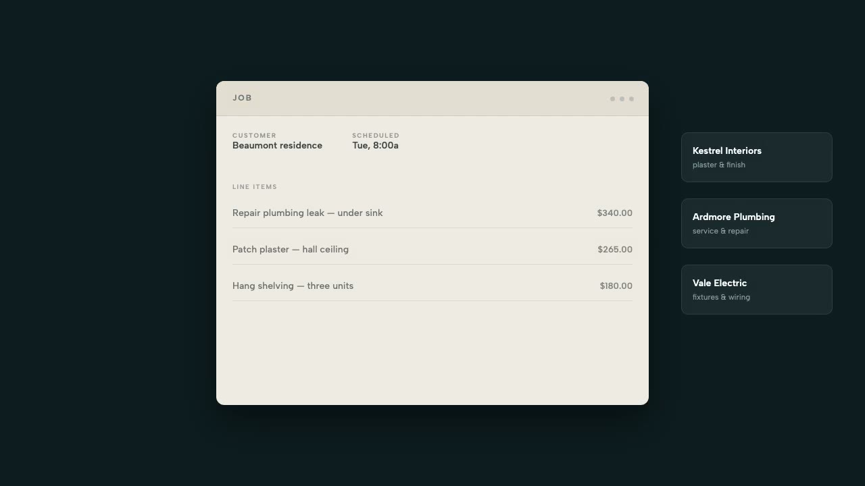The width and height of the screenshot is (865, 486).
Task: Choose the Ardmore Plumbing card
Action: coord(757,223)
